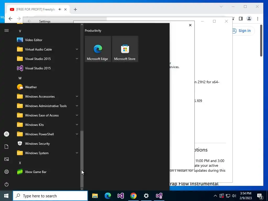
Task: Expand the Visual Studio 2015 folder
Action: [48, 59]
